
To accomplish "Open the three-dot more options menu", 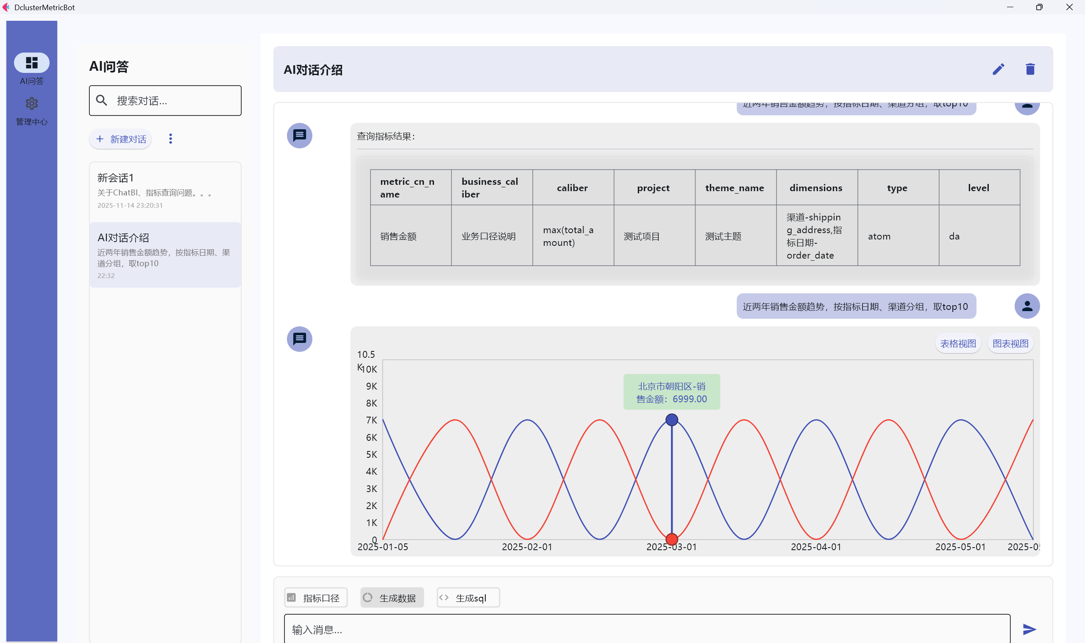I will click(x=170, y=139).
